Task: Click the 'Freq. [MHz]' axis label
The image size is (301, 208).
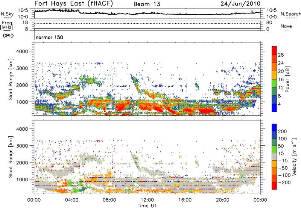Action: (x=7, y=25)
